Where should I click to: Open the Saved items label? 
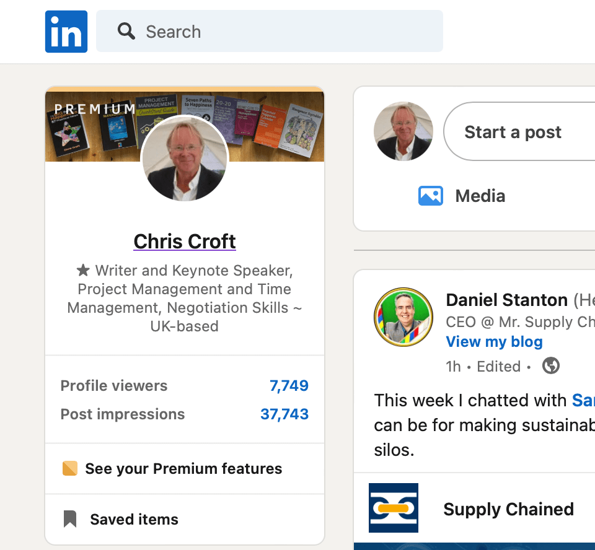[134, 520]
